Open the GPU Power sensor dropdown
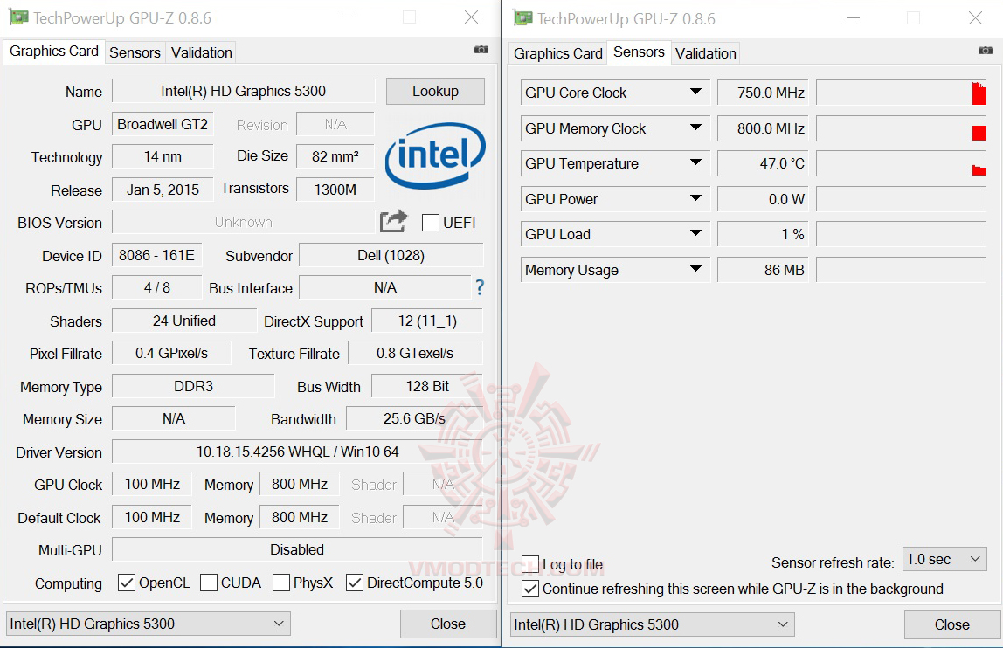 (x=696, y=199)
